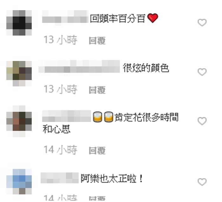Click the 14 小時 timestamp under 和心思
This screenshot has width=222, height=202.
(61, 150)
